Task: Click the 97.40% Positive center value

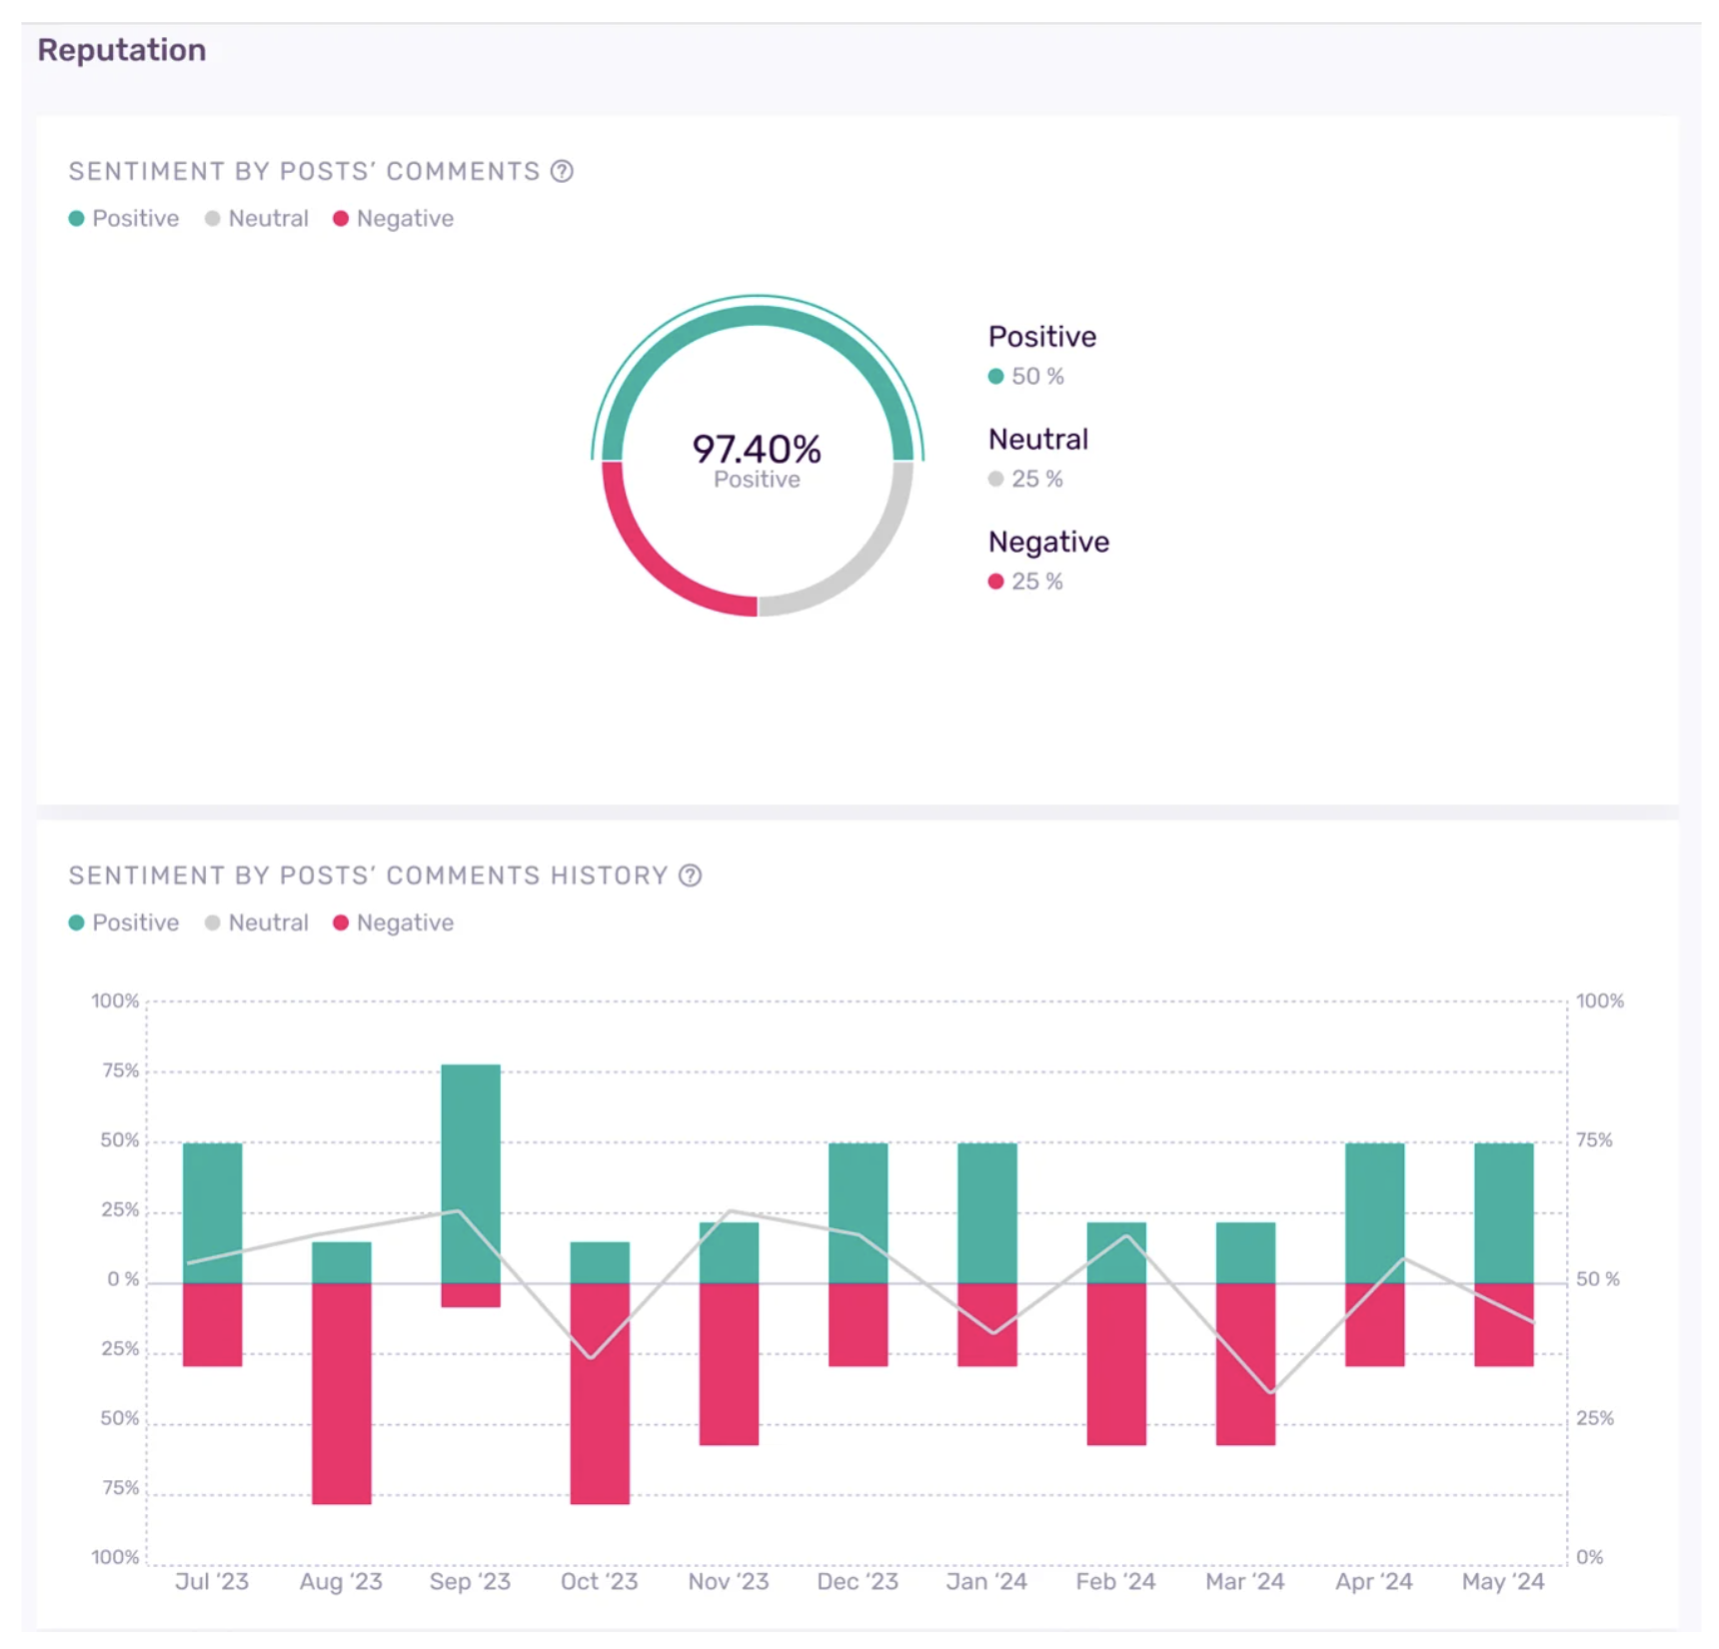Action: (x=757, y=459)
